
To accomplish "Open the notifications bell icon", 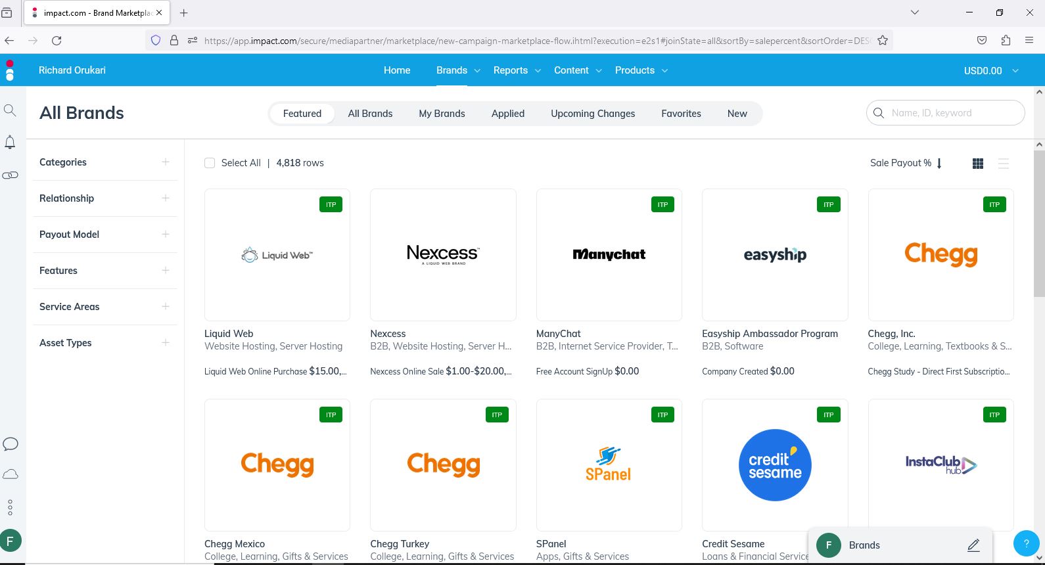I will [10, 142].
